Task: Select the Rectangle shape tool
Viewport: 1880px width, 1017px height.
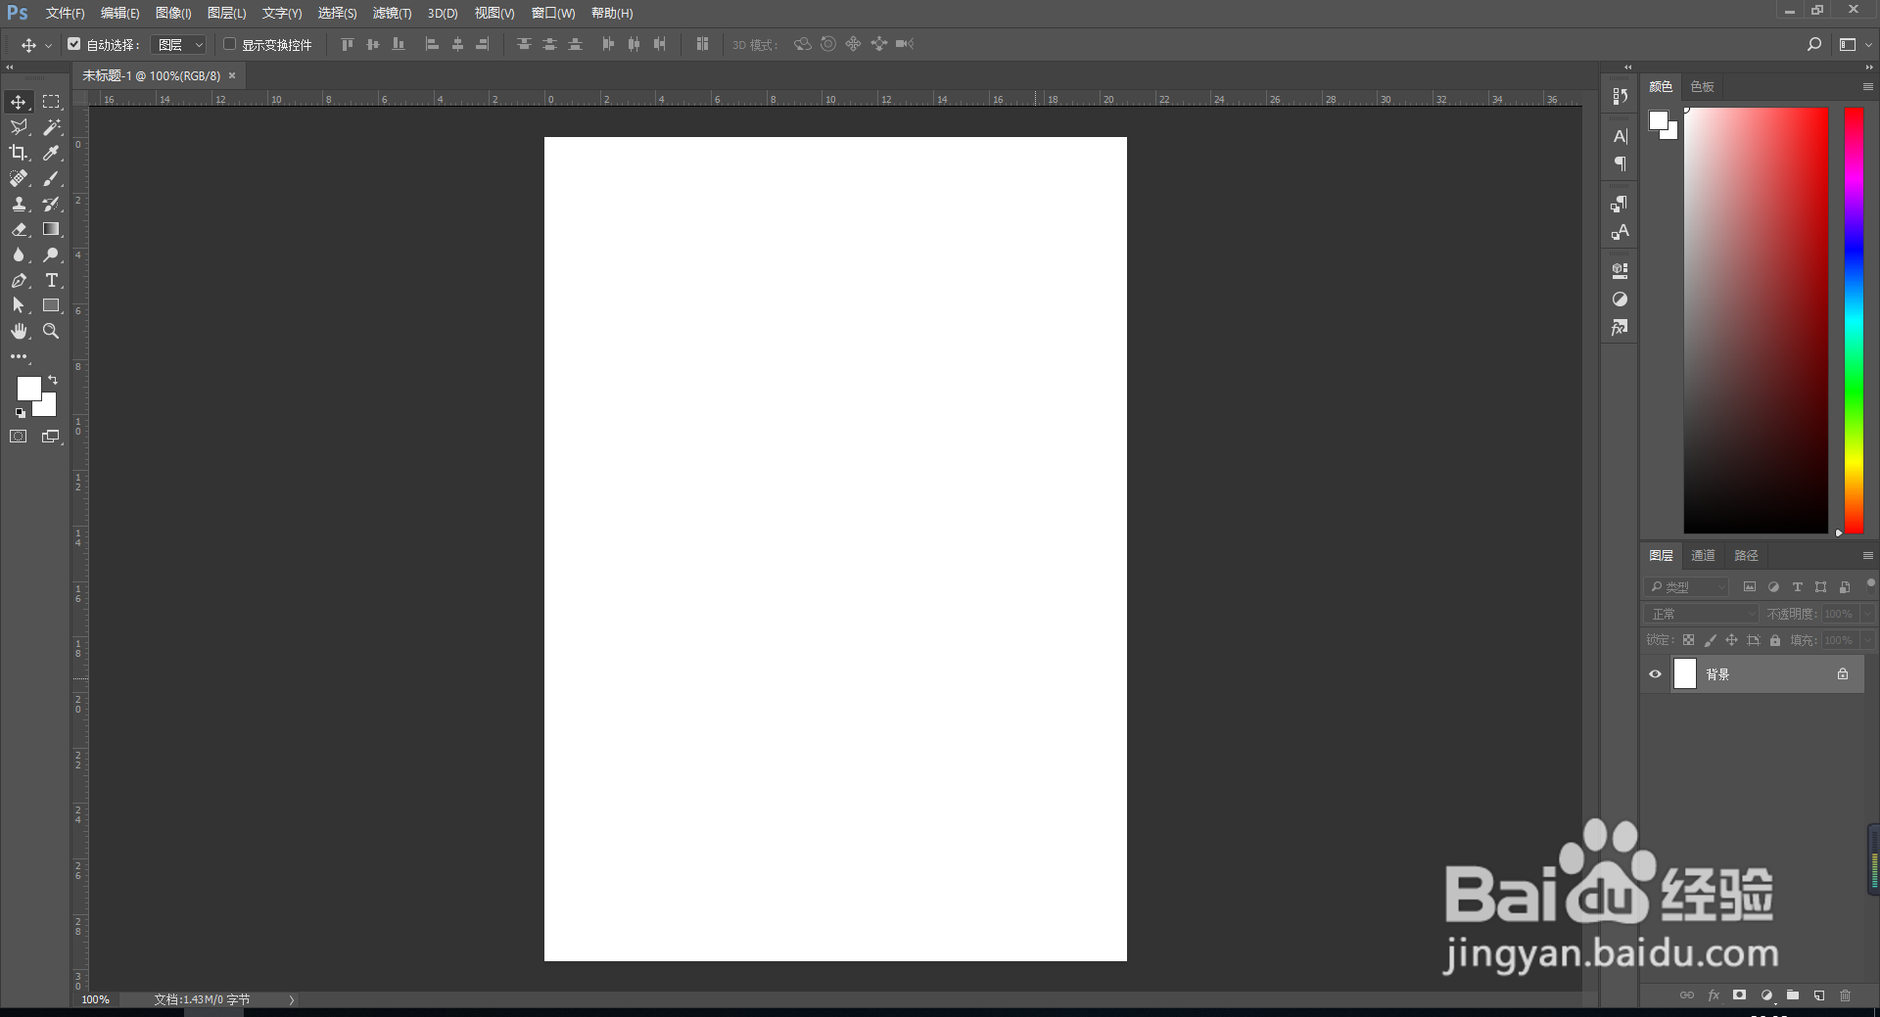Action: 51,305
